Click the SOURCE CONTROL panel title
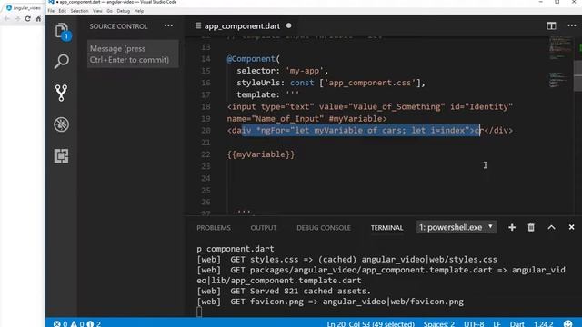 (118, 26)
